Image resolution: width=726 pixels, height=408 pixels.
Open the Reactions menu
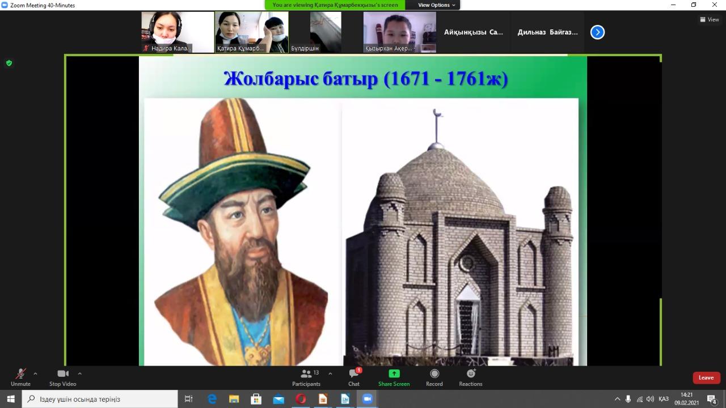pos(471,377)
